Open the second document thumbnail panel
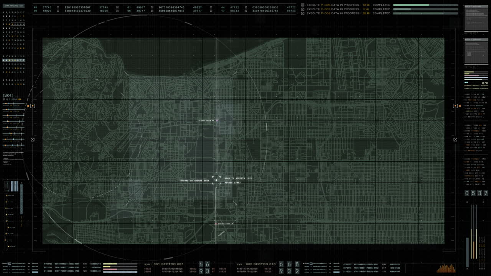 [x=476, y=51]
